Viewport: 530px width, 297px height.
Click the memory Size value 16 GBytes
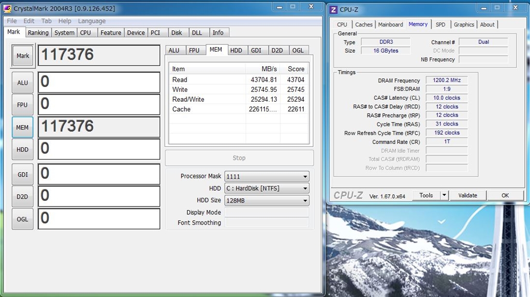pos(386,51)
